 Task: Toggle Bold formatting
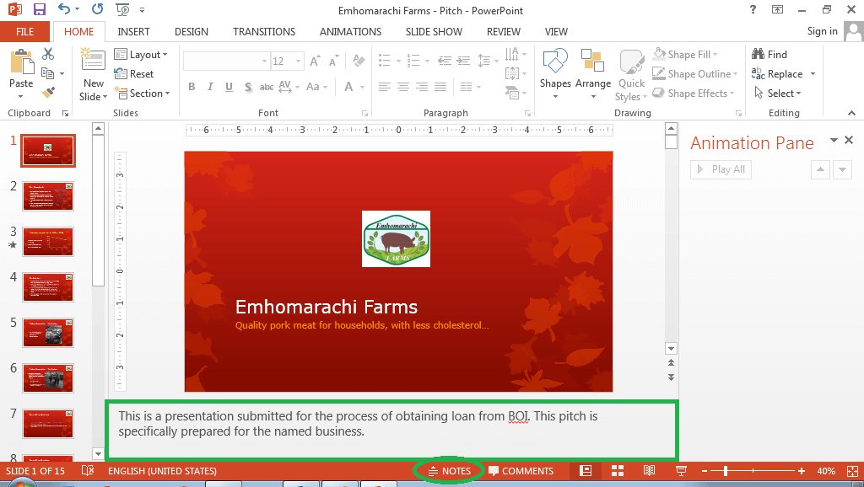192,87
